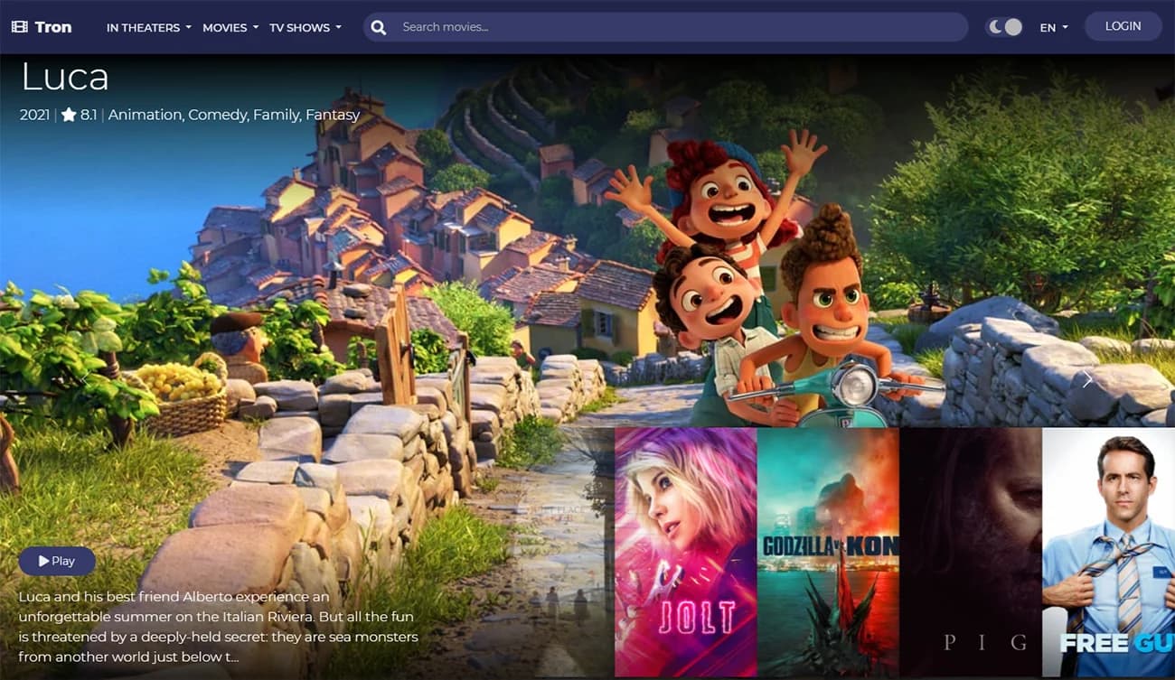Screen dimensions: 1175x680
Task: Select the Free Guy movie poster
Action: [x=1108, y=551]
